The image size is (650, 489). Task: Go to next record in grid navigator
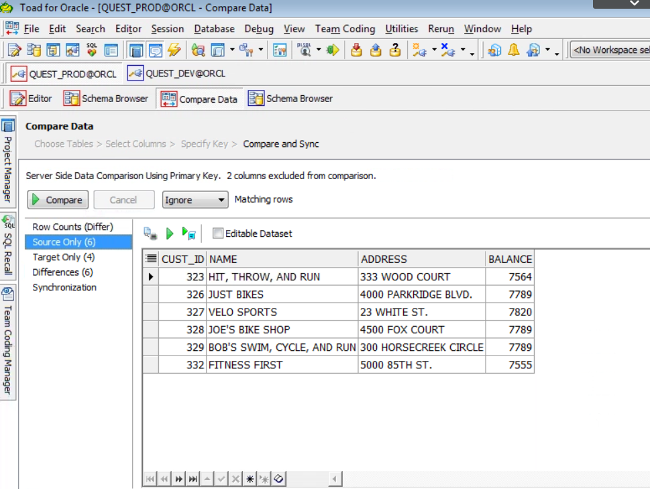(x=178, y=479)
